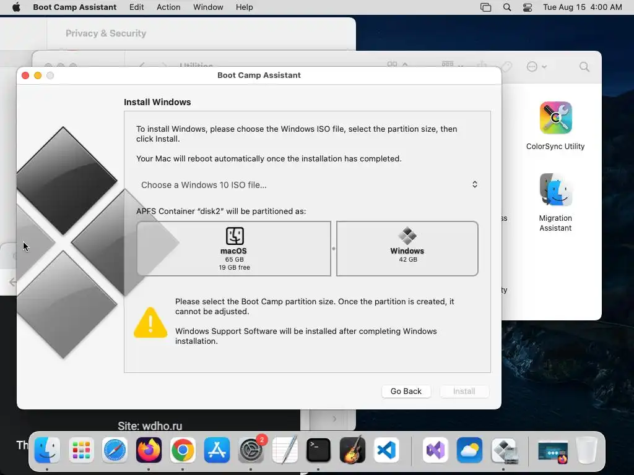634x475 pixels.
Task: Click the yellow warning triangle icon
Action: click(x=150, y=322)
